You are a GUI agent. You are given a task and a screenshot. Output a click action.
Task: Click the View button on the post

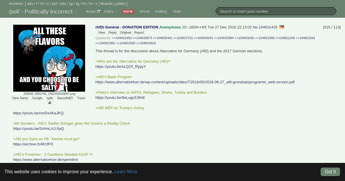[102, 32]
